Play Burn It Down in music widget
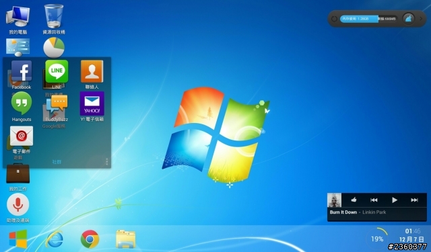Image resolution: width=431 pixels, height=252 pixels. click(x=394, y=200)
